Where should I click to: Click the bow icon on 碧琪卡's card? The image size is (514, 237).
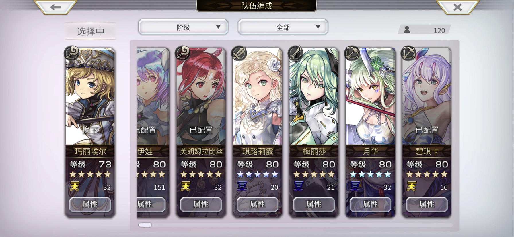tap(408, 53)
